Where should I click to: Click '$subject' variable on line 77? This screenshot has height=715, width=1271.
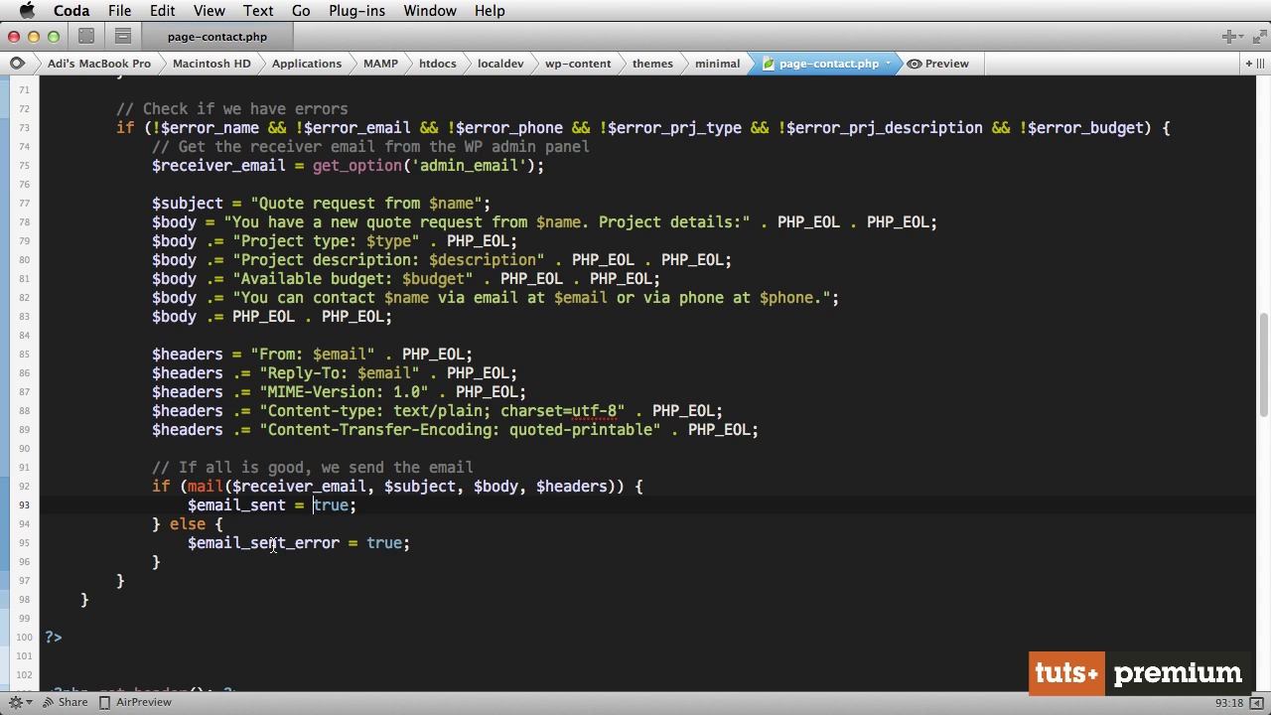[188, 204]
